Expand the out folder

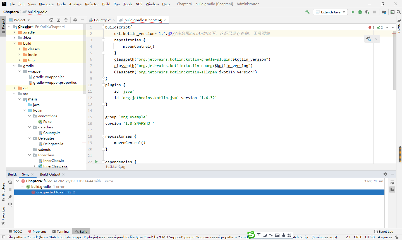(x=14, y=88)
